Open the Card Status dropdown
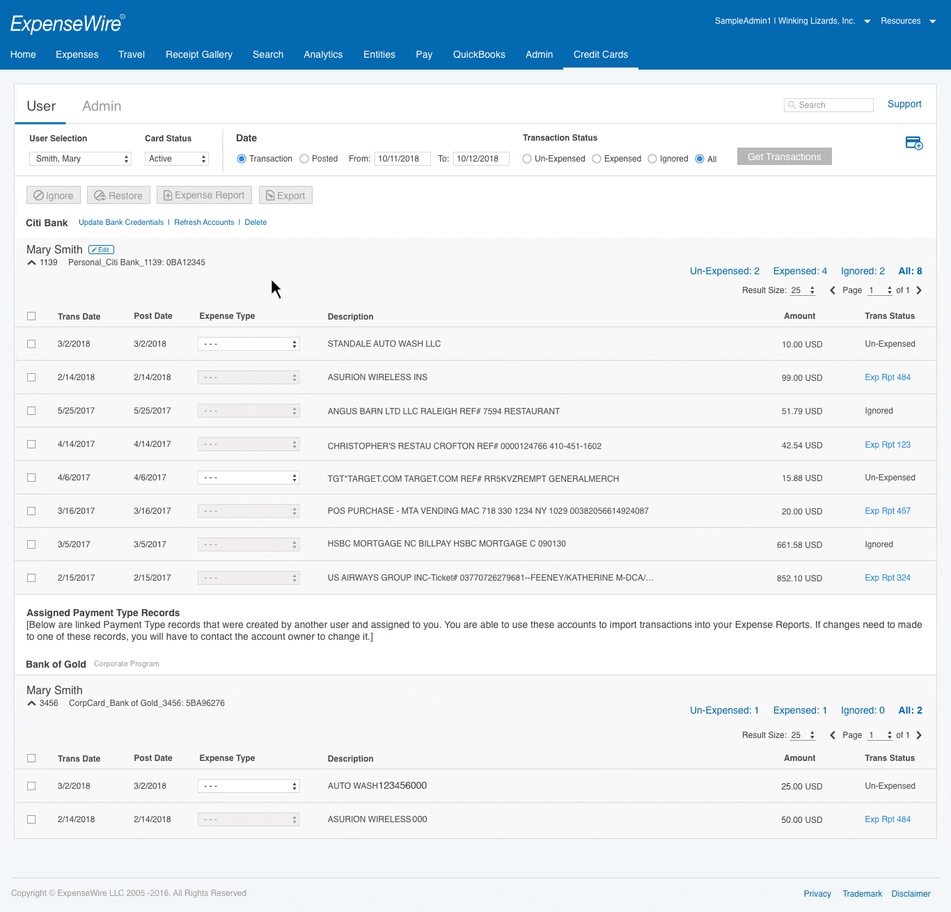This screenshot has width=951, height=912. tap(177, 159)
